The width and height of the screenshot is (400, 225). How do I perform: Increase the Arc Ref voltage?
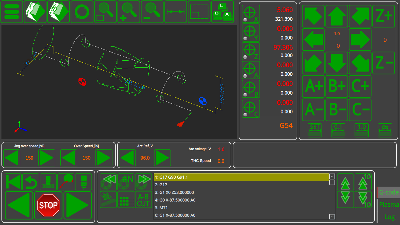point(163,158)
